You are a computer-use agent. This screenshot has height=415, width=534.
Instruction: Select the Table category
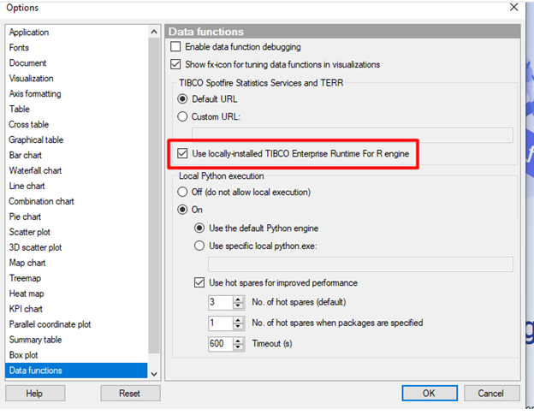(77, 109)
